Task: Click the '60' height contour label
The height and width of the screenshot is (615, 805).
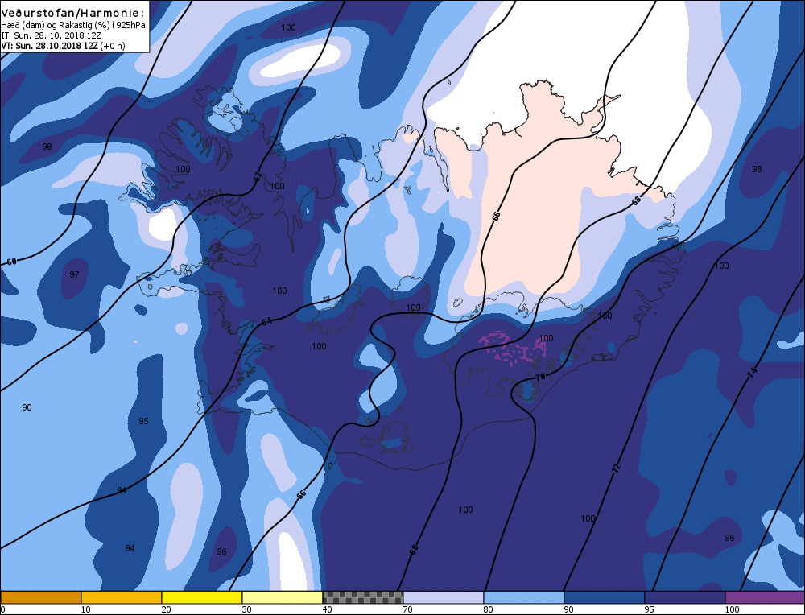Action: coord(11,262)
